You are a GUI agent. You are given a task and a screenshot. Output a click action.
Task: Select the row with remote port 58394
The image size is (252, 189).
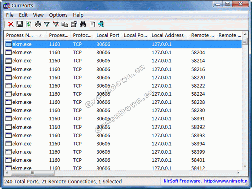tap(123, 144)
